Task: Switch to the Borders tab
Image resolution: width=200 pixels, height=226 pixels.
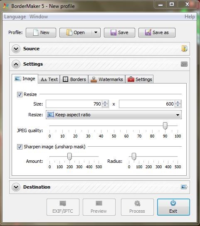Action: click(74, 79)
